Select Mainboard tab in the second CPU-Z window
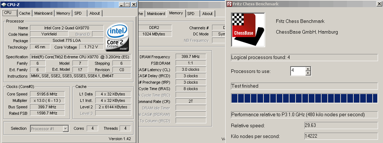This screenshot has height=143, width=383. pyautogui.click(x=156, y=14)
